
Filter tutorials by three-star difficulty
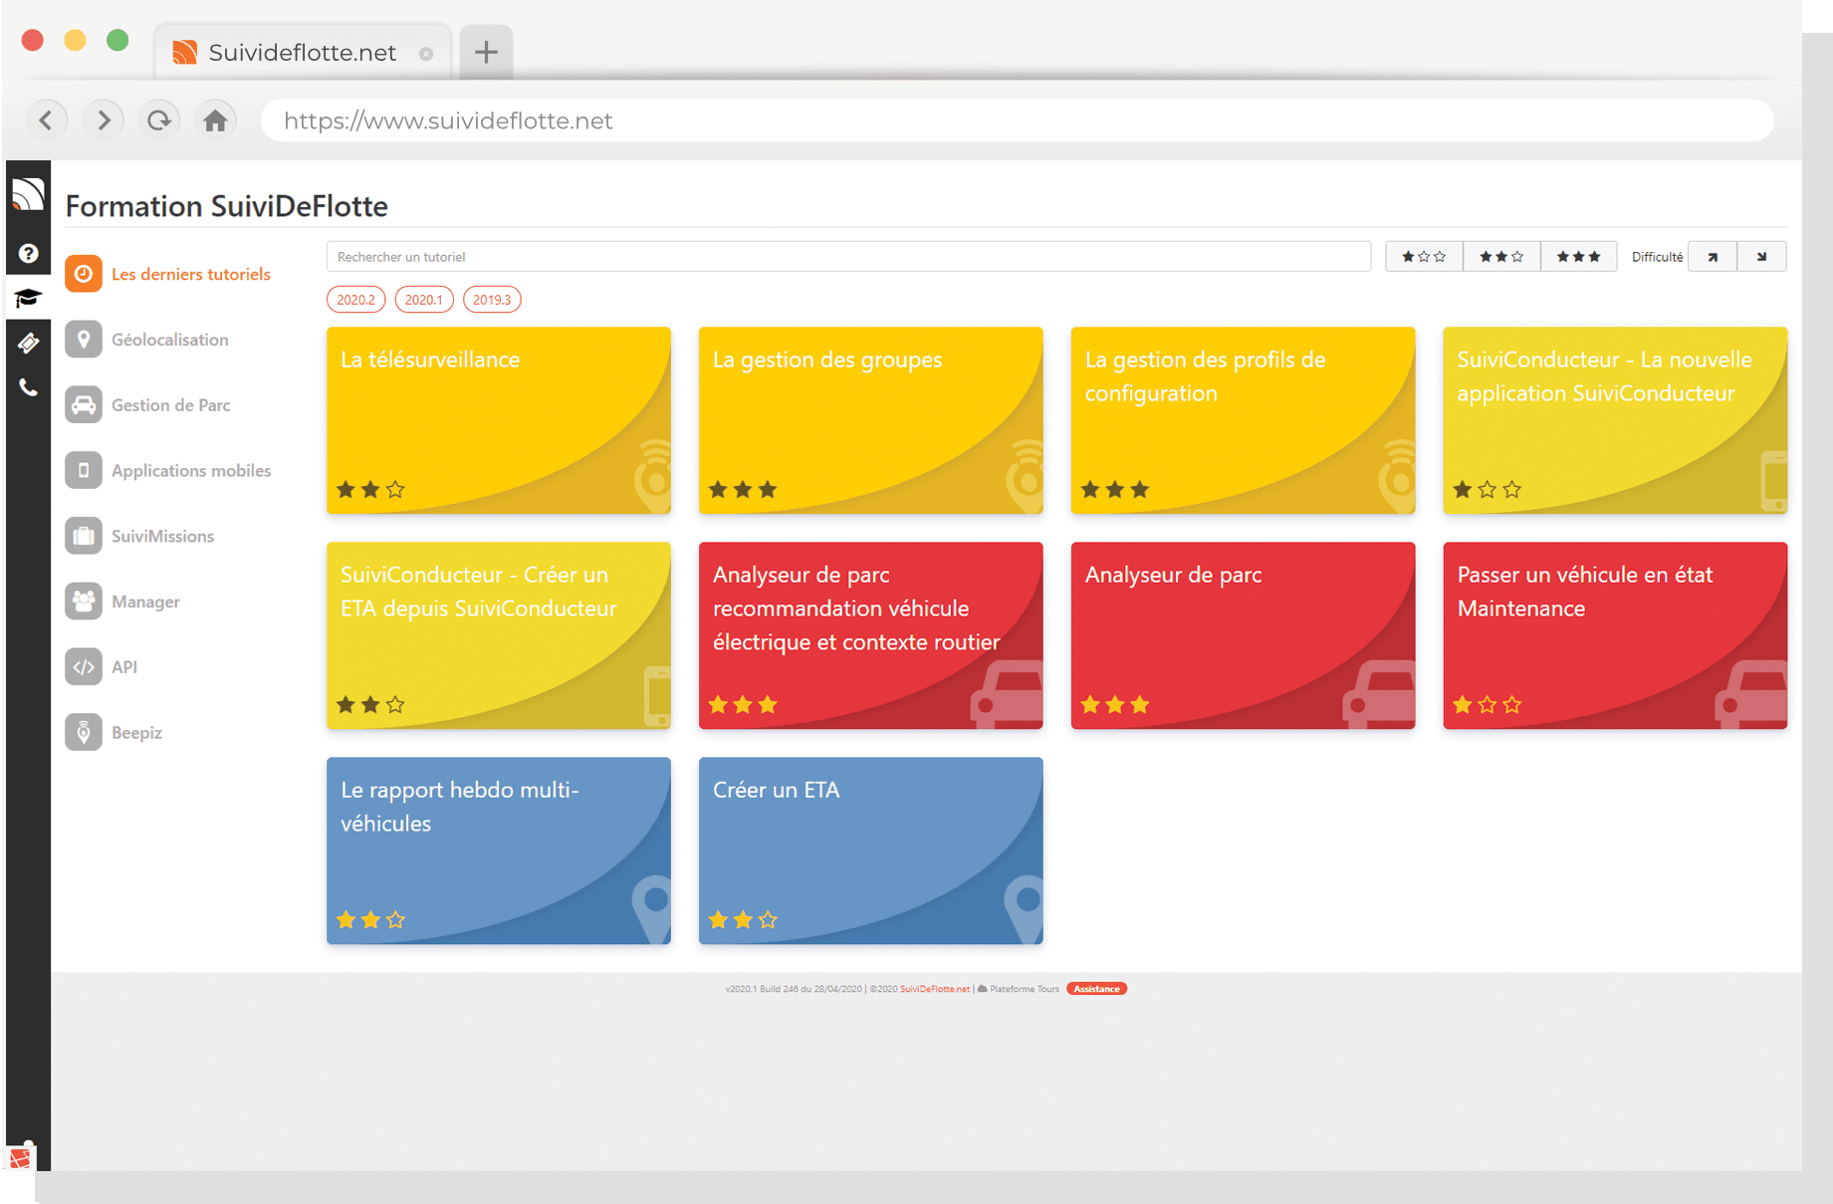click(1578, 257)
